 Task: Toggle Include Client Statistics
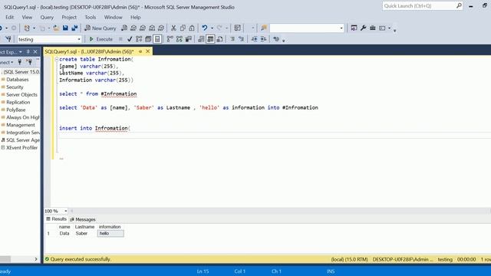(x=189, y=39)
